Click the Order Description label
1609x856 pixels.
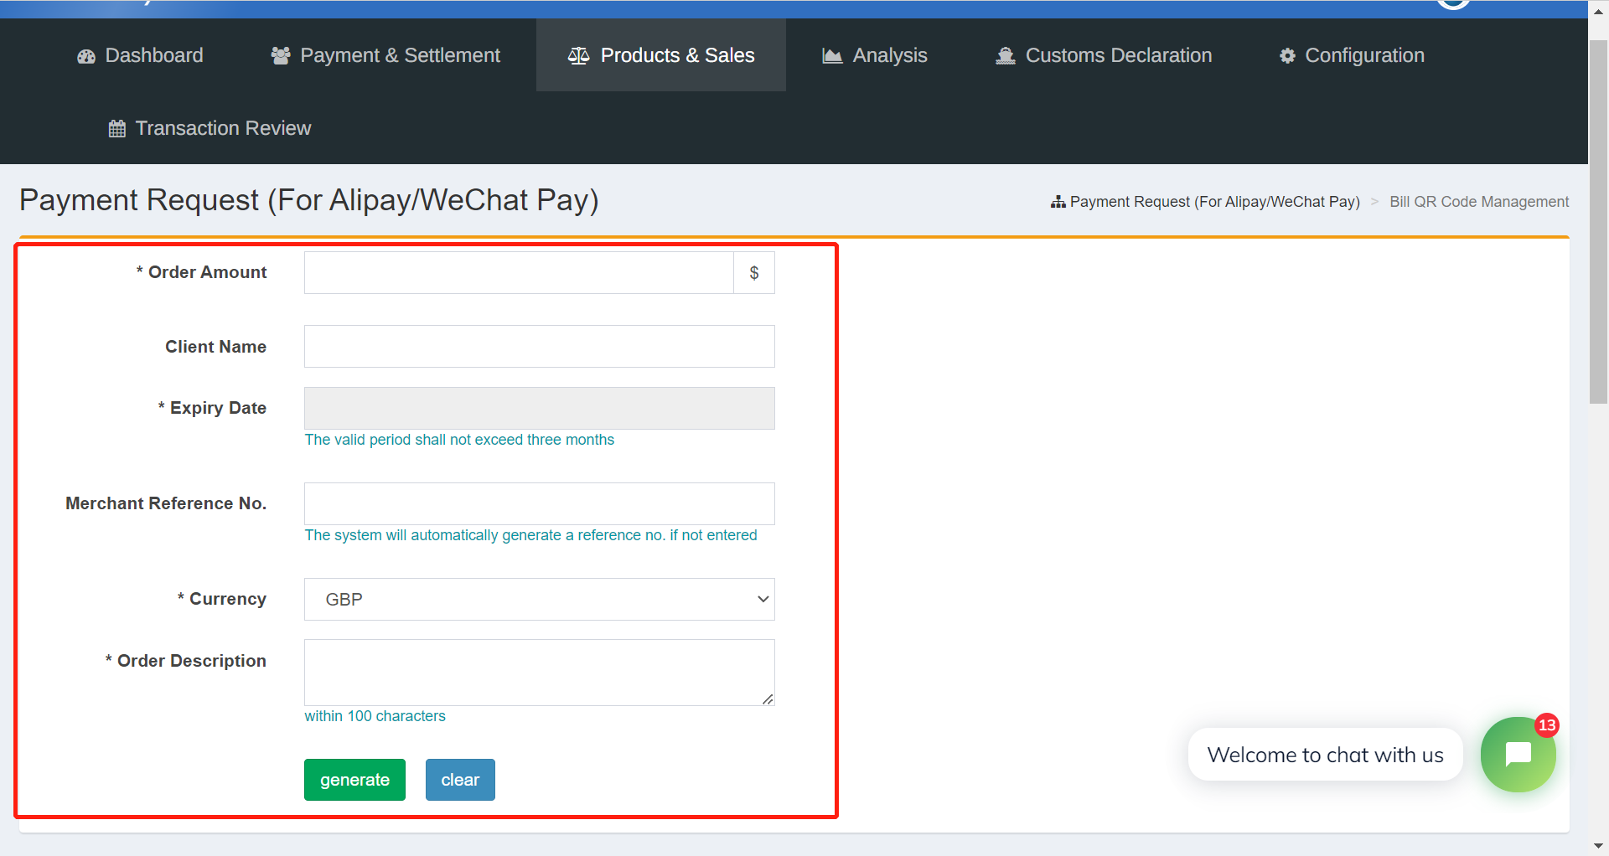click(186, 661)
